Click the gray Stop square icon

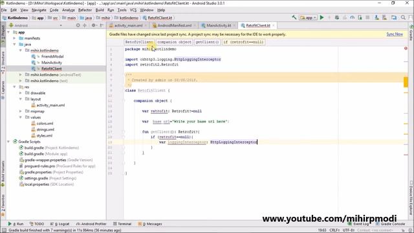click(367, 17)
